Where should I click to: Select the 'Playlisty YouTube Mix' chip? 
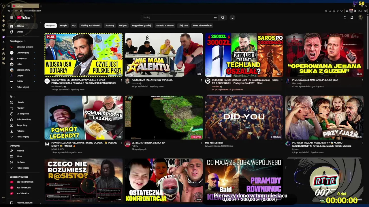[x=91, y=26]
